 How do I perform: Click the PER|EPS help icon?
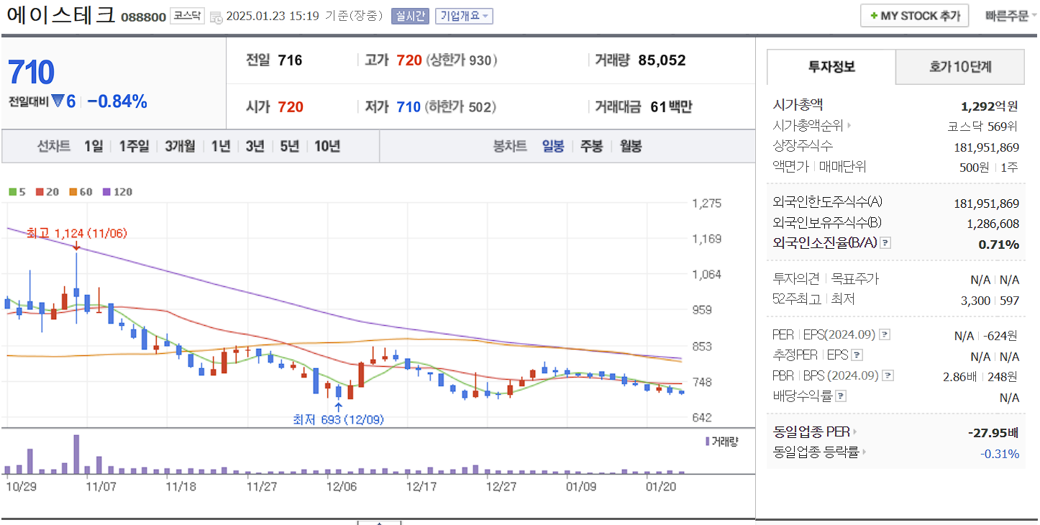click(884, 334)
